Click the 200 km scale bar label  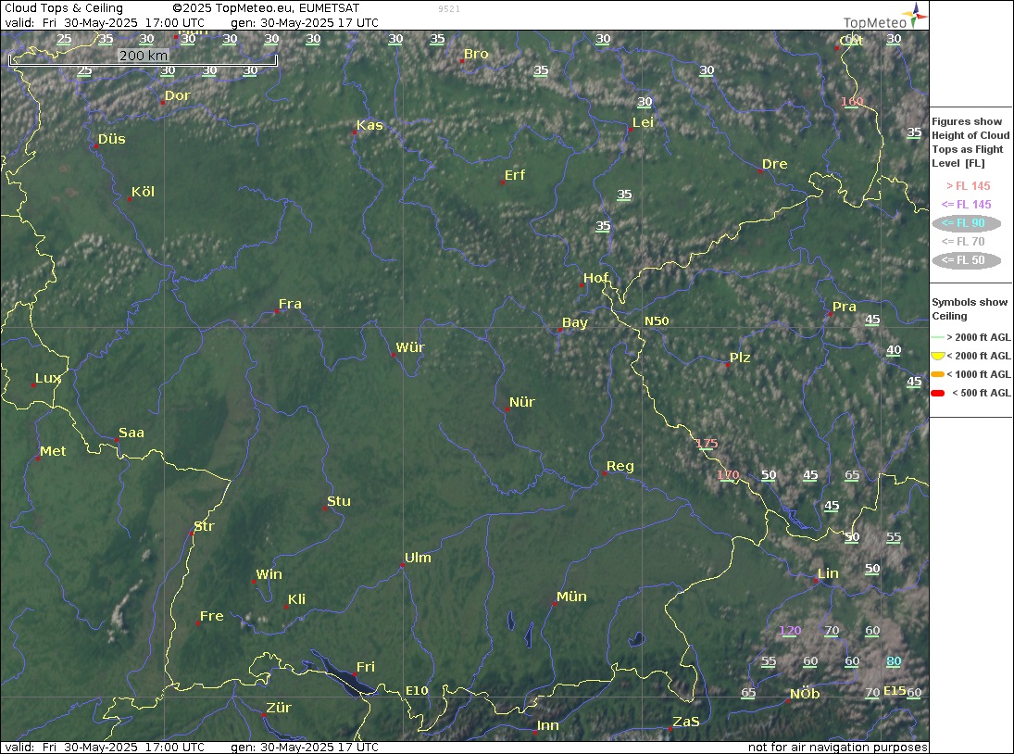tap(143, 56)
